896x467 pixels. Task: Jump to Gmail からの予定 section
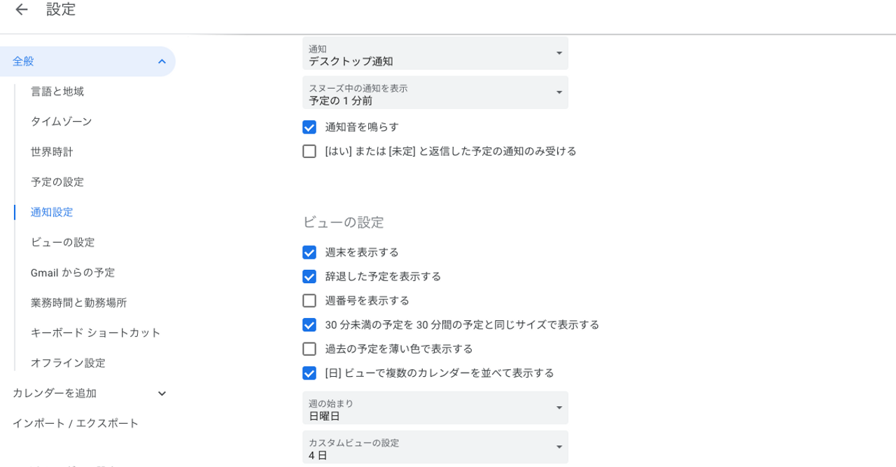click(x=73, y=273)
